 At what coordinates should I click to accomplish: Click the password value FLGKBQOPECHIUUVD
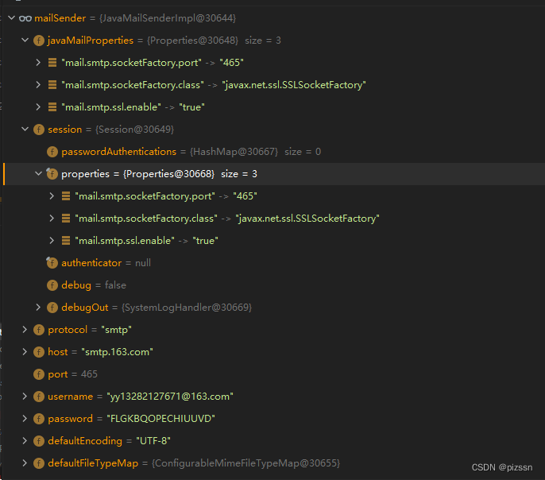[160, 419]
